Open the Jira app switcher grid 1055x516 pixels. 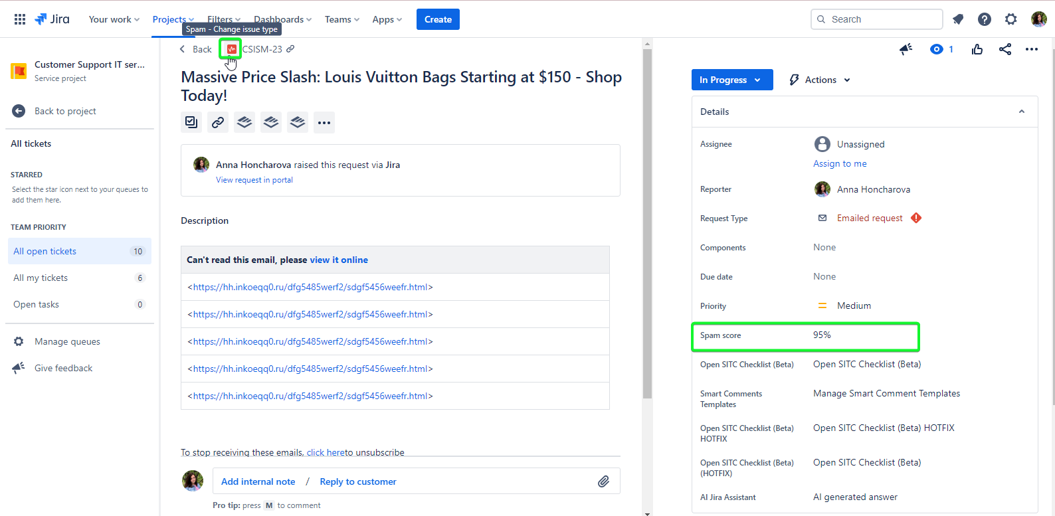click(20, 19)
